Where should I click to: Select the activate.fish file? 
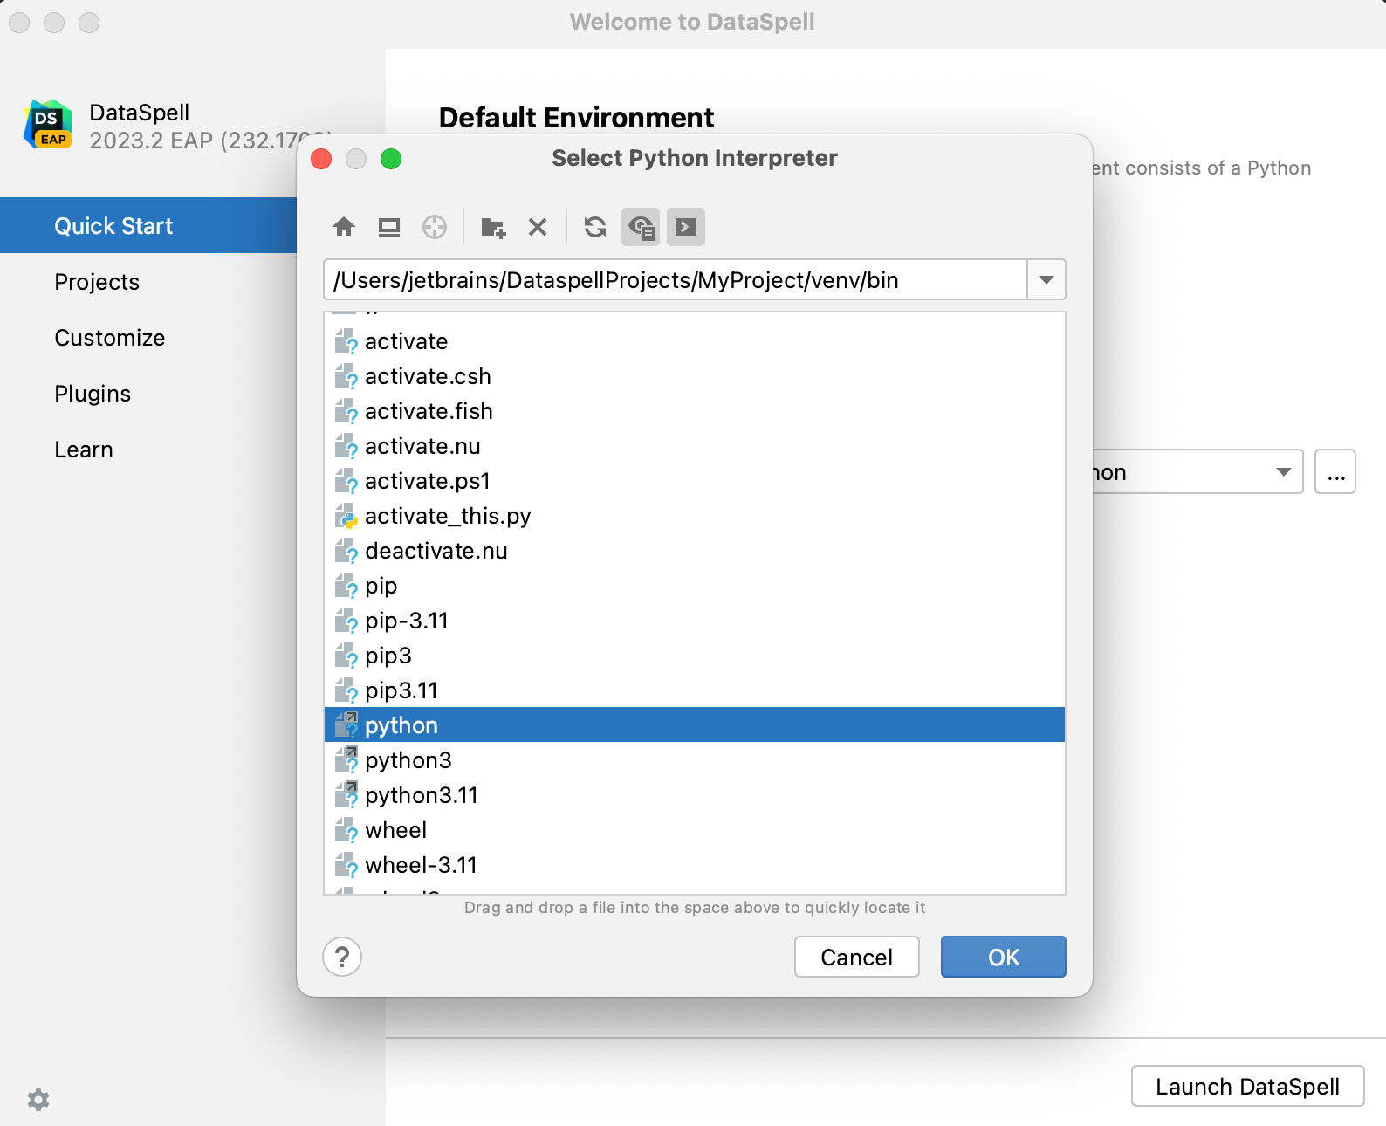point(695,411)
